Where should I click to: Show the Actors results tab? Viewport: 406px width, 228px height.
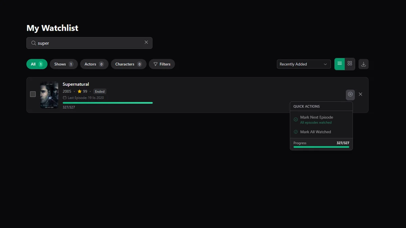(x=94, y=64)
